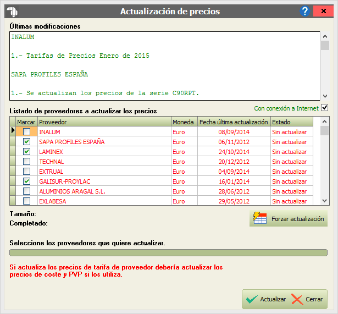Click Euro currency cell in LAMINEX row

coord(184,152)
